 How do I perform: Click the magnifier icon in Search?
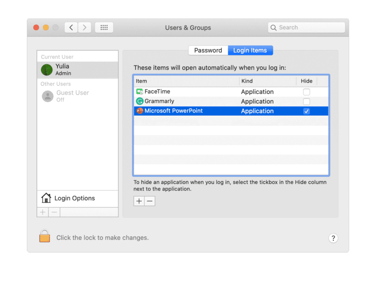(273, 28)
